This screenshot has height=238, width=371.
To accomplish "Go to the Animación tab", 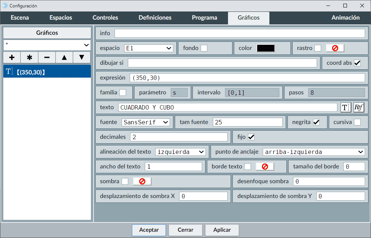I will pyautogui.click(x=346, y=18).
